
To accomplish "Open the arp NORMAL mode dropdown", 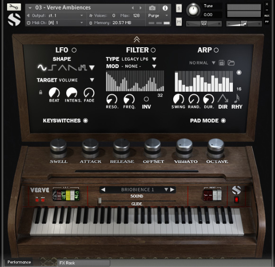I will point(213,63).
